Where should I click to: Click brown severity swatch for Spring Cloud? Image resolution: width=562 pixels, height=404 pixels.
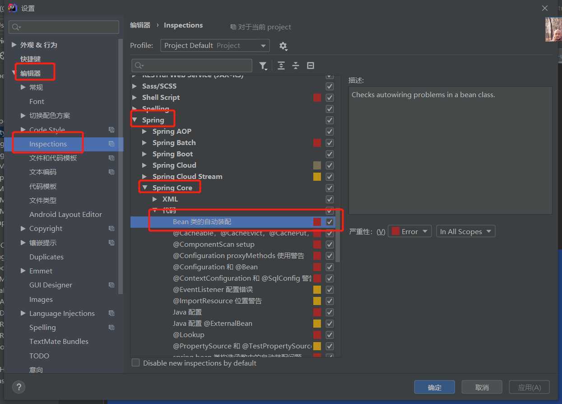[x=317, y=165]
